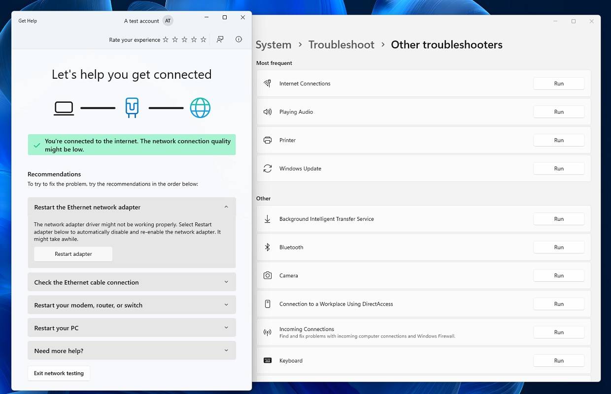Select the Windows Update sync icon
The width and height of the screenshot is (611, 394).
267,168
